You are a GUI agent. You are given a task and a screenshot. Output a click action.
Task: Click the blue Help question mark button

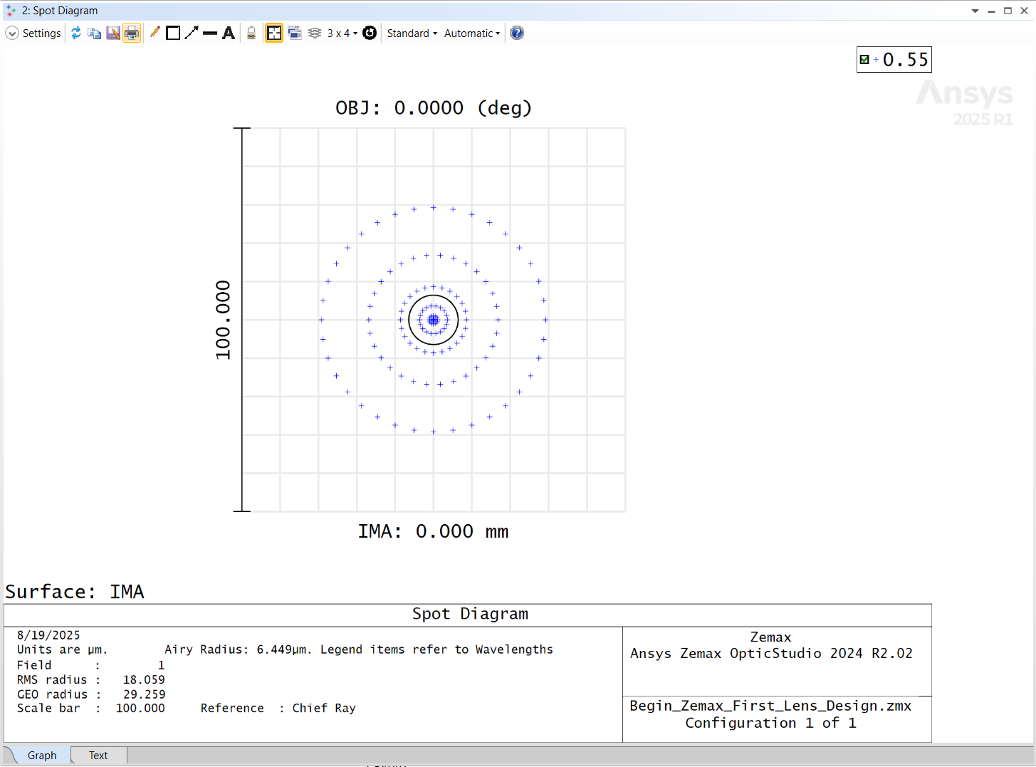click(x=517, y=33)
